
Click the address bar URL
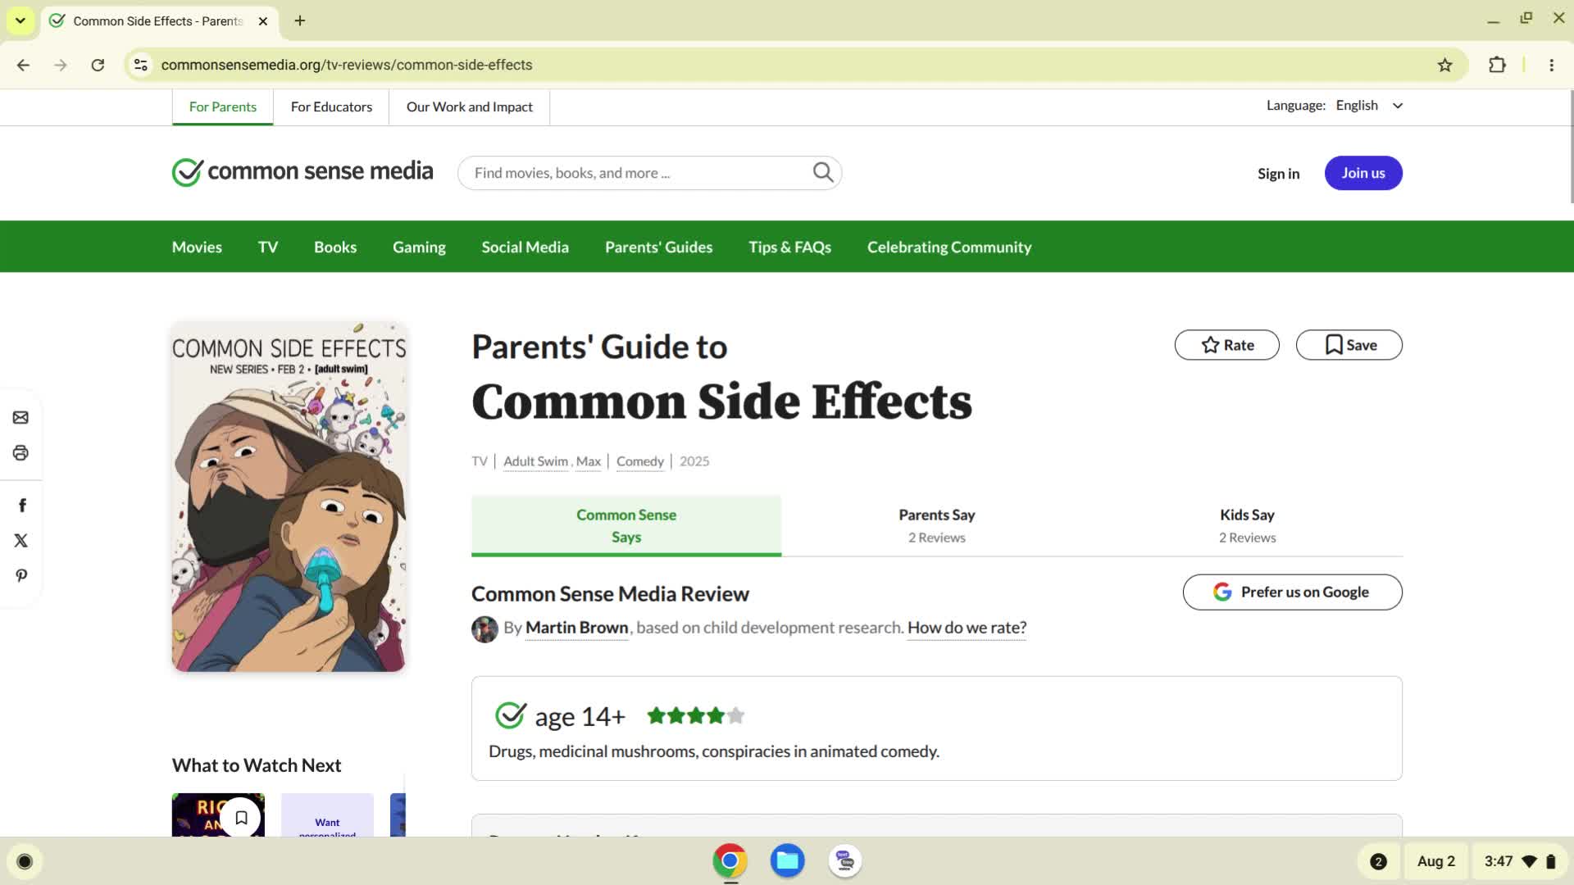coord(347,65)
